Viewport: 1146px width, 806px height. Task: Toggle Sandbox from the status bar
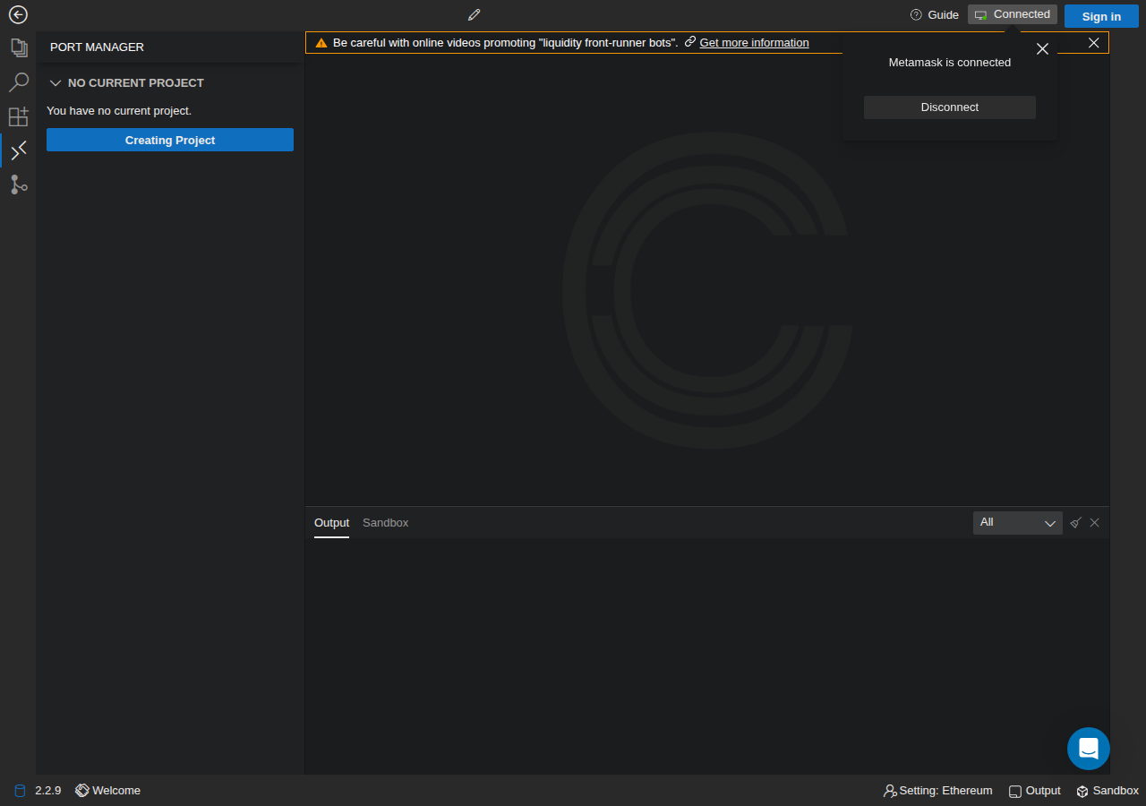(x=1108, y=791)
